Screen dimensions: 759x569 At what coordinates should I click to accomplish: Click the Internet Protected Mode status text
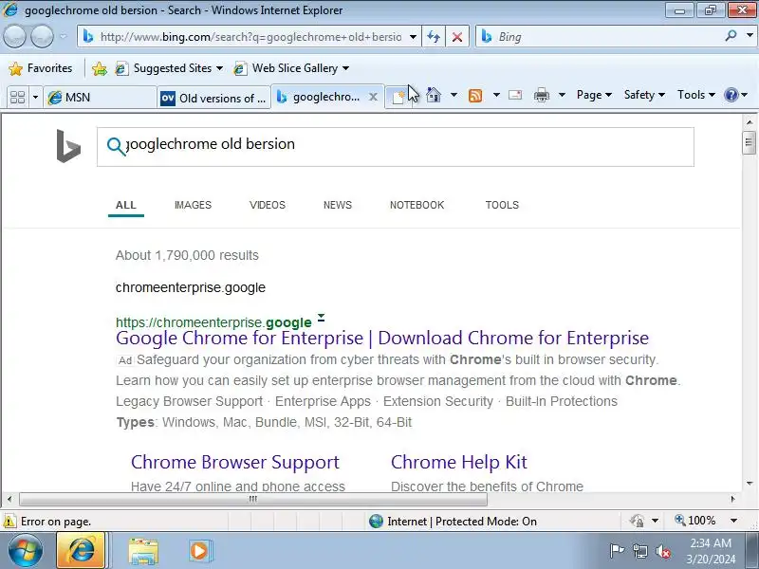pyautogui.click(x=462, y=522)
